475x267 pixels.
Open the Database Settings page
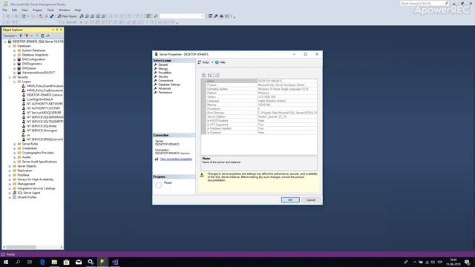tap(169, 85)
